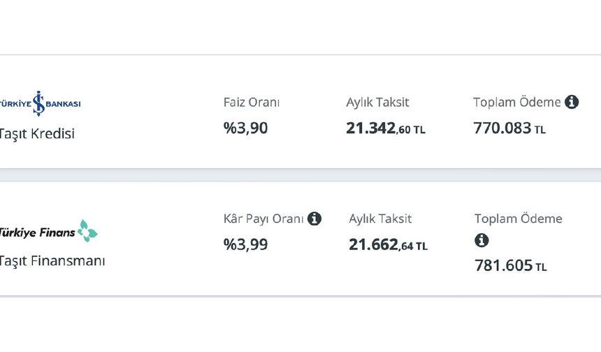Click the 21.662,64 TL monthly installment

(x=388, y=244)
